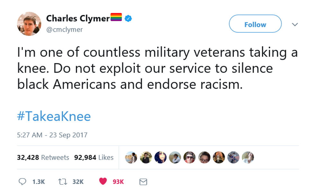Open Charles Clymer's profile picture
315x193 pixels.
pyautogui.click(x=29, y=24)
